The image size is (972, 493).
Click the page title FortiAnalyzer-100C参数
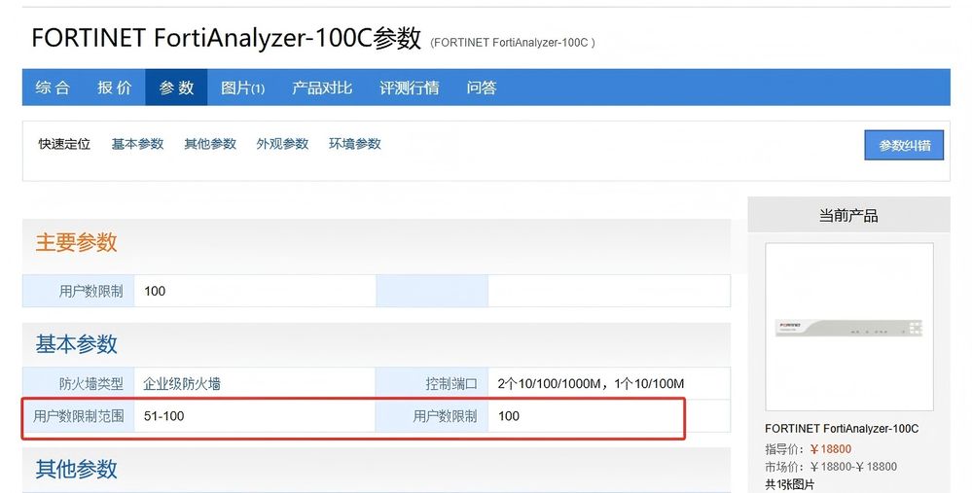(x=227, y=38)
